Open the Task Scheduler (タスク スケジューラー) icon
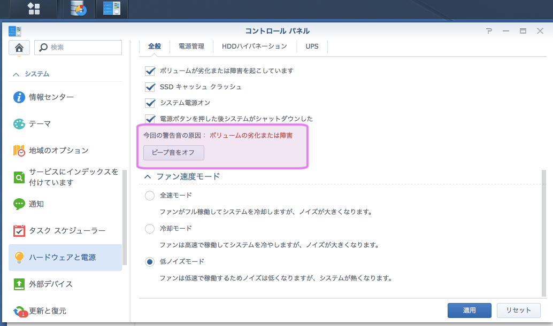This screenshot has height=326, width=553. coord(19,231)
